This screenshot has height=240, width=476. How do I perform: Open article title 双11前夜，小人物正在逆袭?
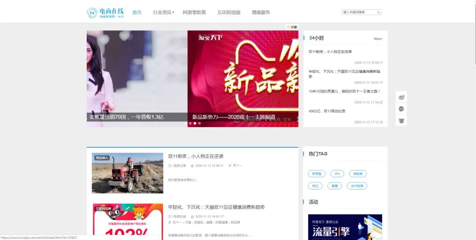pos(196,156)
